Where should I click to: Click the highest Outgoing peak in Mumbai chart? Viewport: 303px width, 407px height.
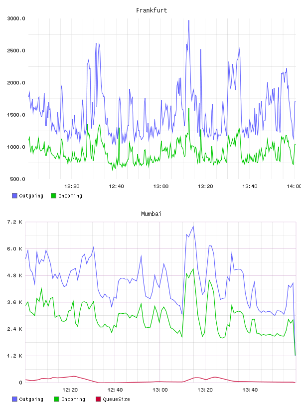click(x=193, y=226)
